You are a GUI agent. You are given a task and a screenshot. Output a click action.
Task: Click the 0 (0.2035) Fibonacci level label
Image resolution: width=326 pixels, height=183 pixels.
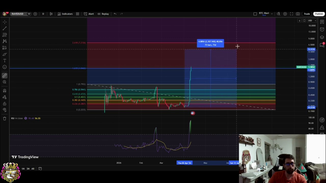(81, 110)
